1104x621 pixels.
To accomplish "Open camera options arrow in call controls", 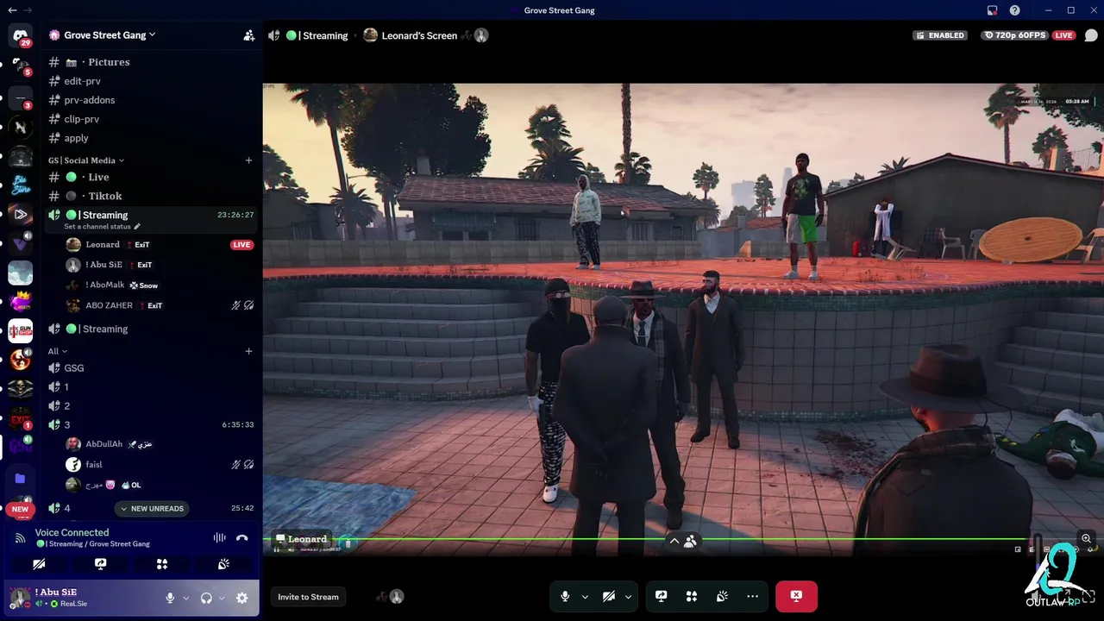I will pos(628,596).
